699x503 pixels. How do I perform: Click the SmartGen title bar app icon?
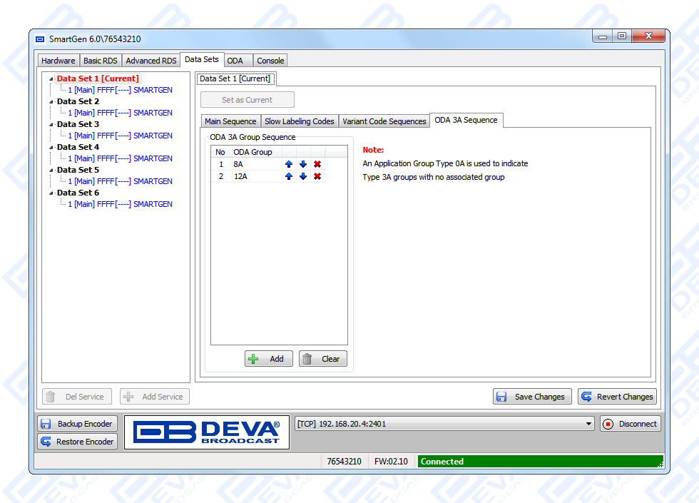point(40,39)
